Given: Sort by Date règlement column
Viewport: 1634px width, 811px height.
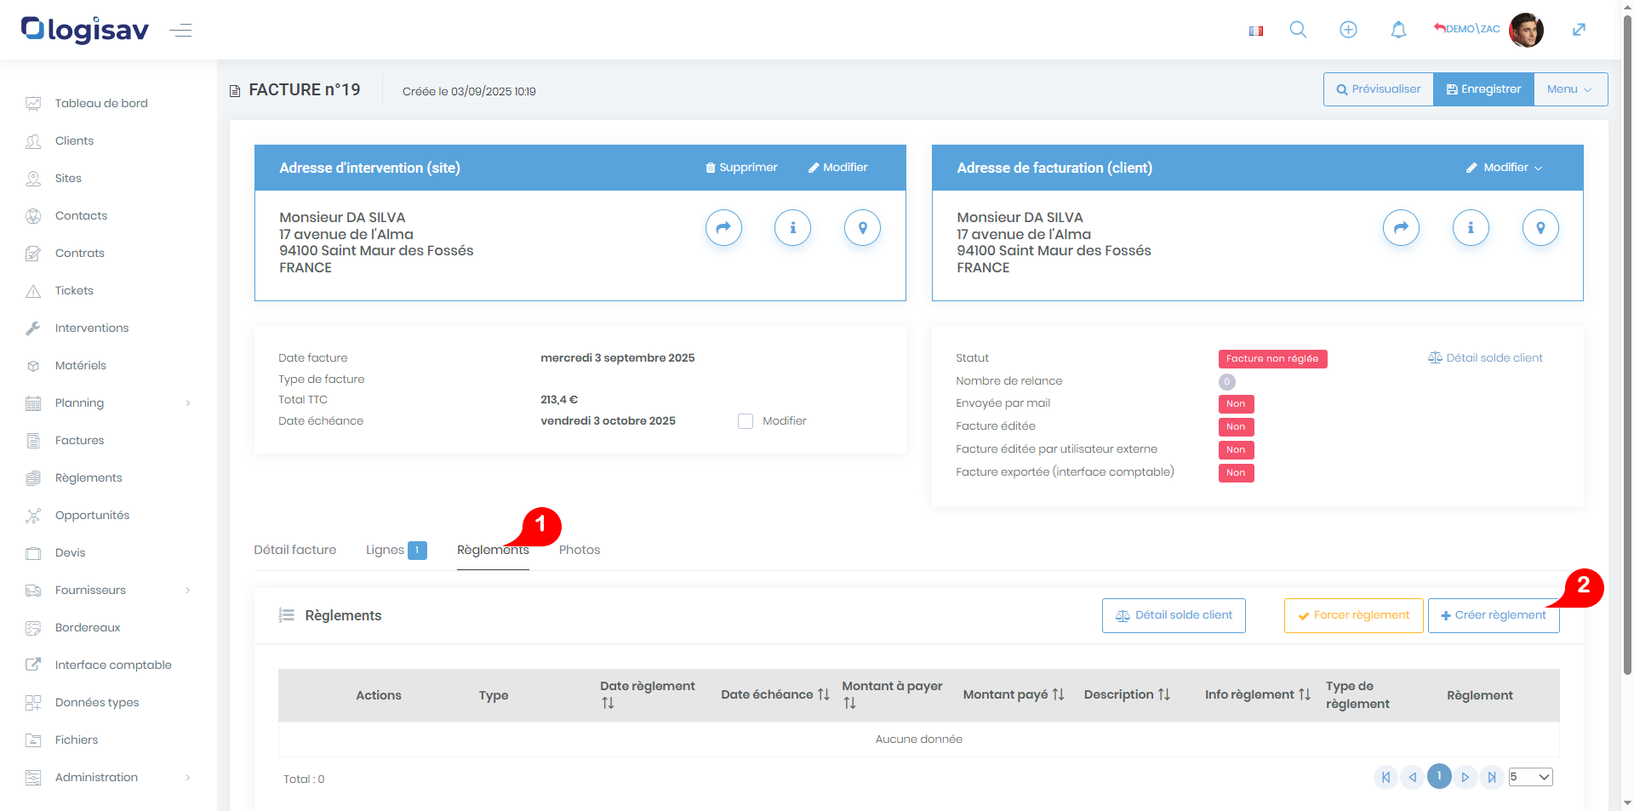Looking at the screenshot, I should (608, 704).
